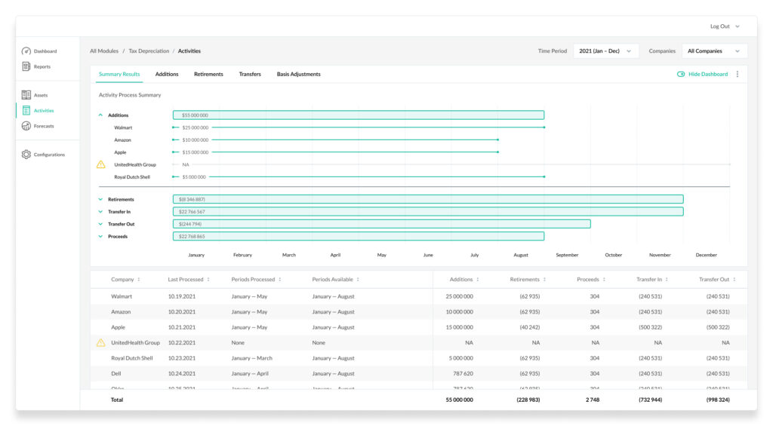Open the Reports document icon

(x=26, y=66)
